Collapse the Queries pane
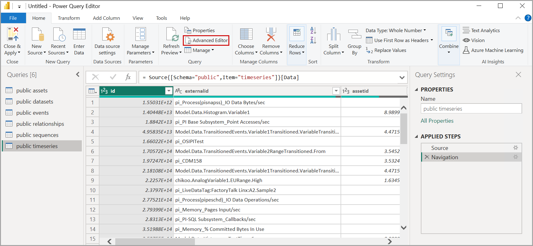 click(77, 74)
